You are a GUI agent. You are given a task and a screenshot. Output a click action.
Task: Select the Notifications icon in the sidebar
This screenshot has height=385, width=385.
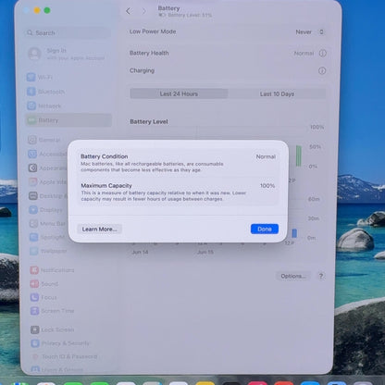(34, 270)
